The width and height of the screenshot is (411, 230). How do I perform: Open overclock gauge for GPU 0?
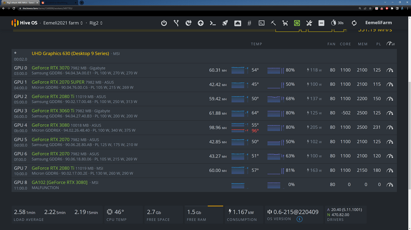[390, 70]
